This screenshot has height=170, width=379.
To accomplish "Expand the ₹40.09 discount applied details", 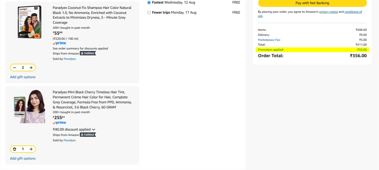I will [74, 129].
